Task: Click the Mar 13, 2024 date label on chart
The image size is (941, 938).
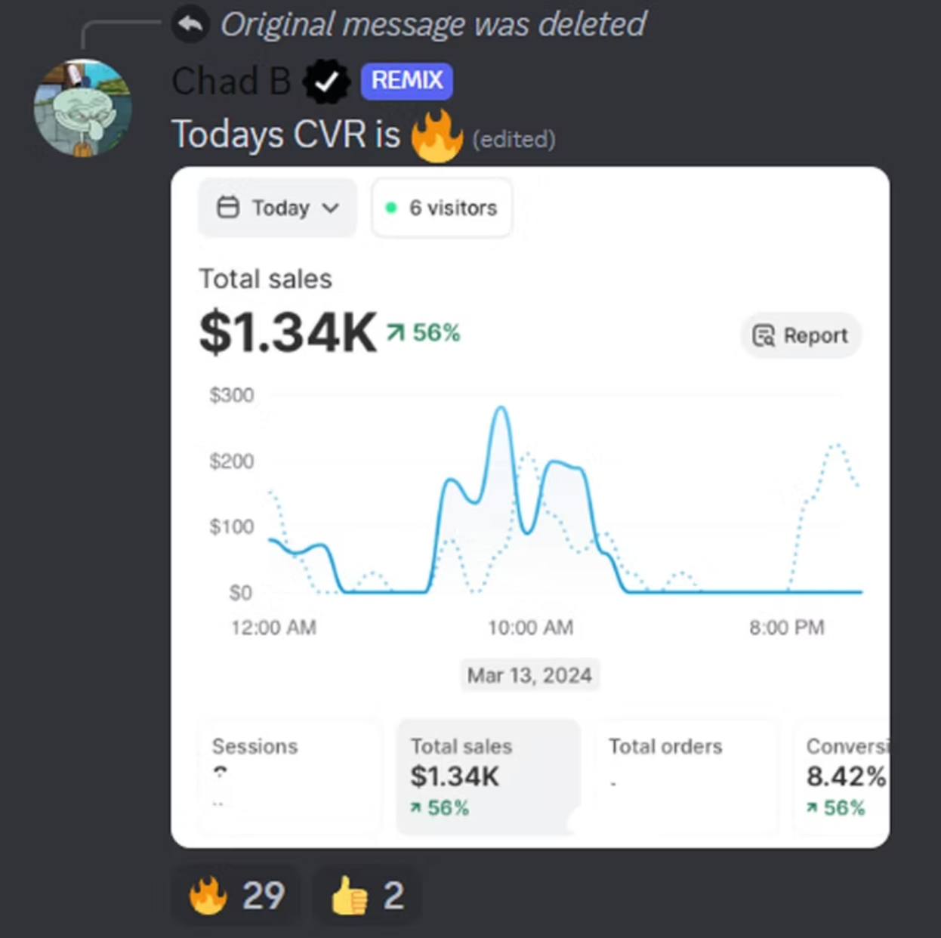Action: coord(529,674)
